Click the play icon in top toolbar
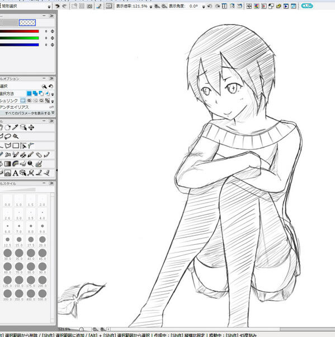The image size is (335, 337). [286, 6]
